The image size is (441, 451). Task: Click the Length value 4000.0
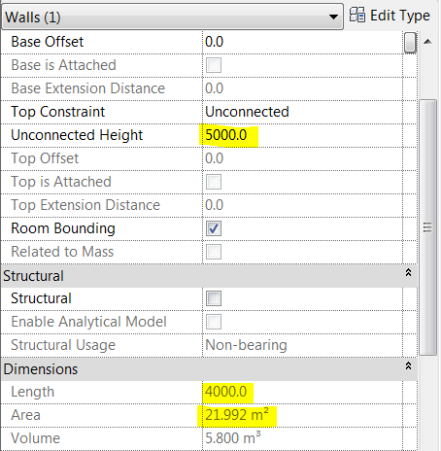[226, 392]
